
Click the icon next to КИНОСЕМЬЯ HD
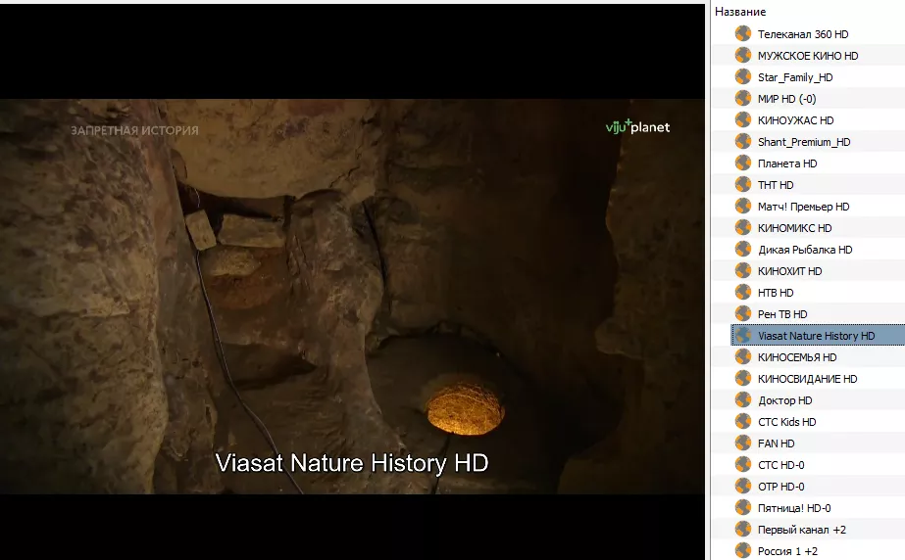(743, 356)
